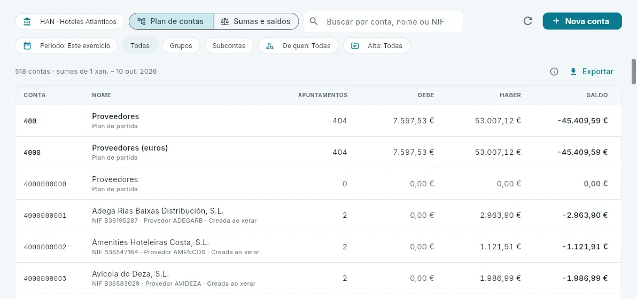Click Proveedores (euros) account name
Image resolution: width=637 pixels, height=299 pixels.
(130, 148)
